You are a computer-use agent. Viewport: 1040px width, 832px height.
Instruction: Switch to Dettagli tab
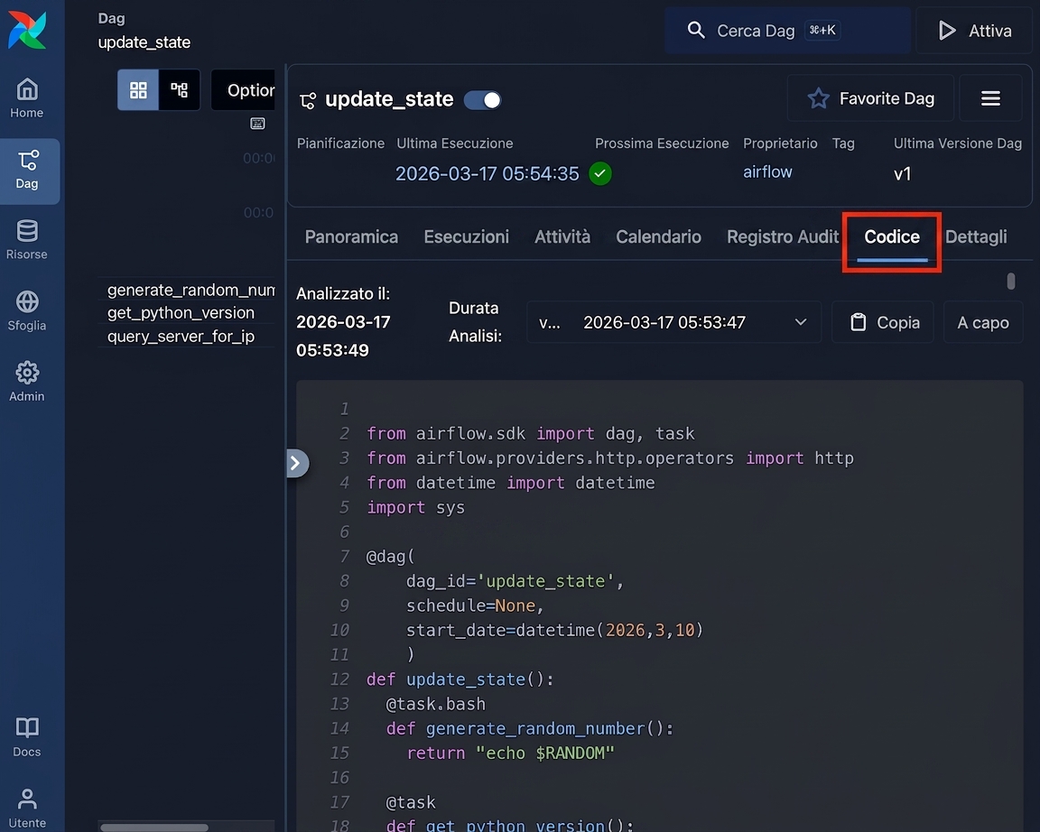point(976,236)
